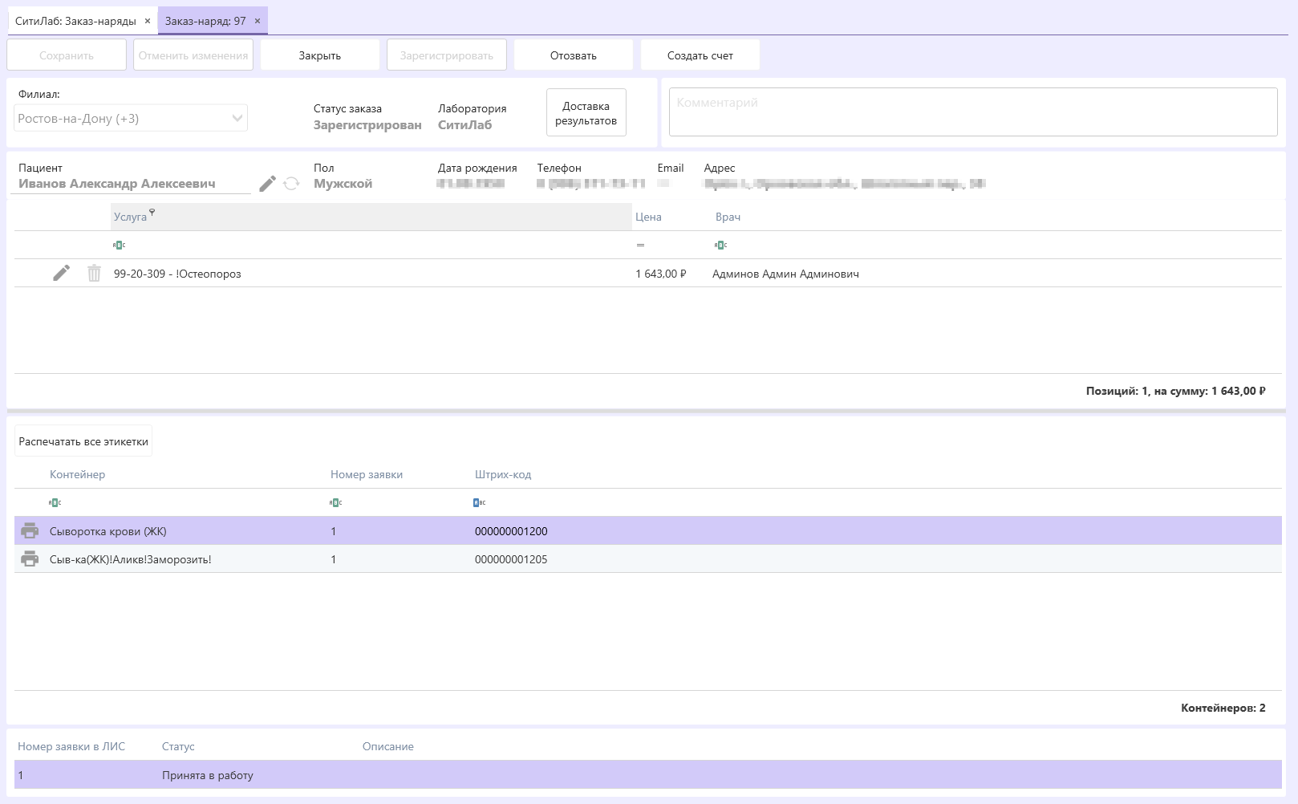Image resolution: width=1298 pixels, height=804 pixels.
Task: Close the Заказ-наряд: 97 tab
Action: coord(258,21)
